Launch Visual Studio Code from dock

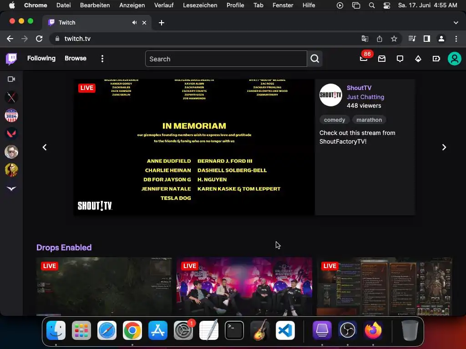(285, 330)
